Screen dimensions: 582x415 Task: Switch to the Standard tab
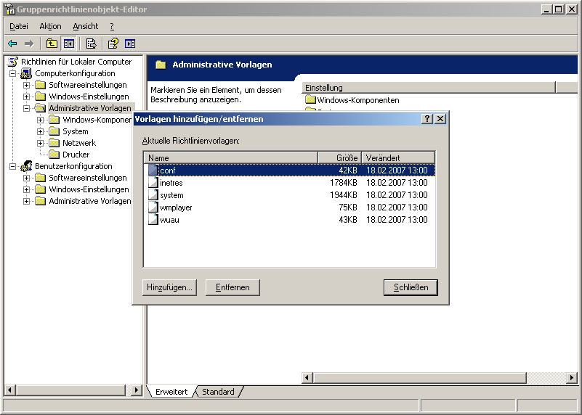[218, 392]
